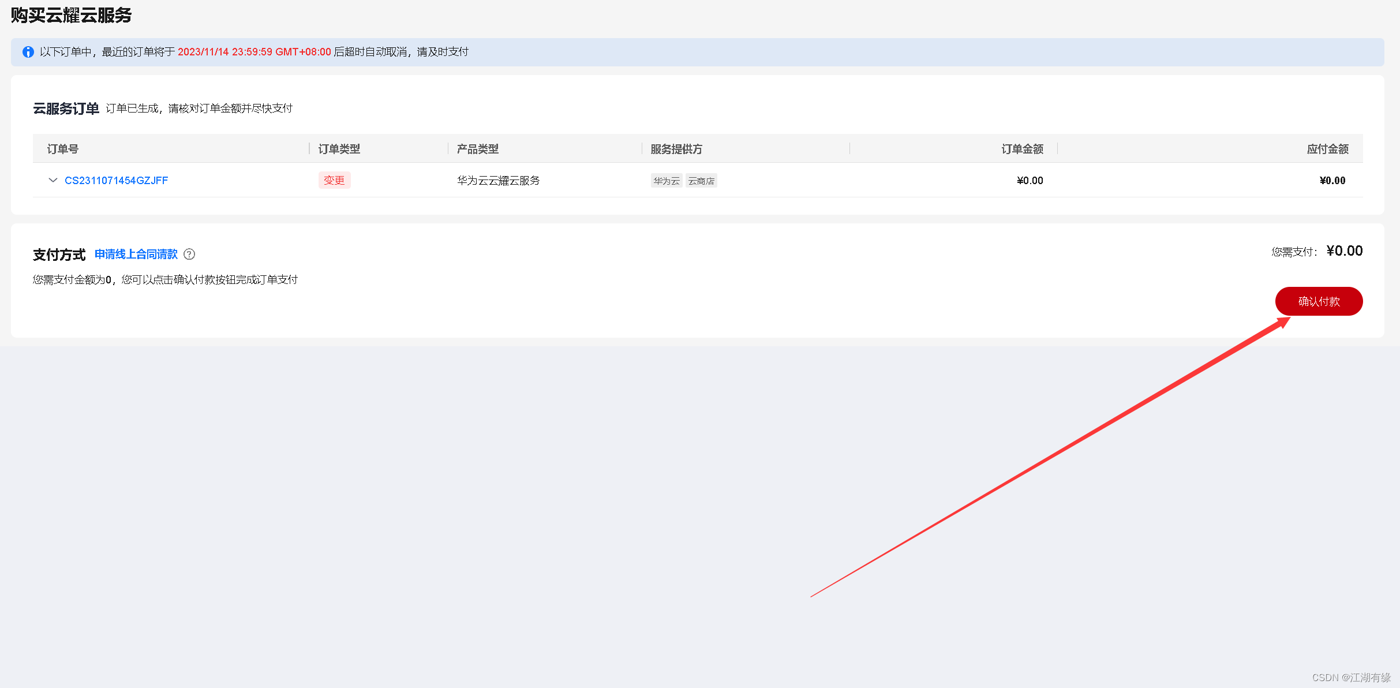Click the 应付金额 column header
Viewport: 1400px width, 688px height.
[x=1327, y=149]
